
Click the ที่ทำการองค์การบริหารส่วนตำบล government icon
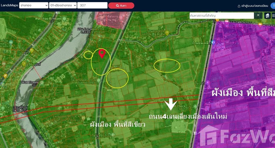pyautogui.click(x=3, y=108)
